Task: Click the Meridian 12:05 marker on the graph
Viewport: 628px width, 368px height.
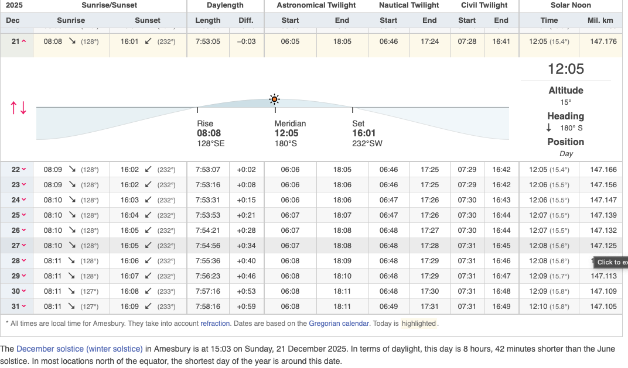Action: (x=286, y=133)
